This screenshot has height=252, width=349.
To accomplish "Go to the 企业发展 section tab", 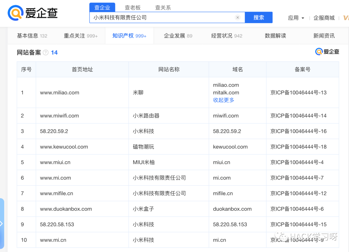I will [178, 36].
